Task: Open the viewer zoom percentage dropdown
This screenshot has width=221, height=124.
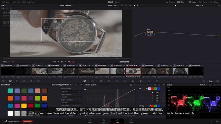Action: coord(4,6)
